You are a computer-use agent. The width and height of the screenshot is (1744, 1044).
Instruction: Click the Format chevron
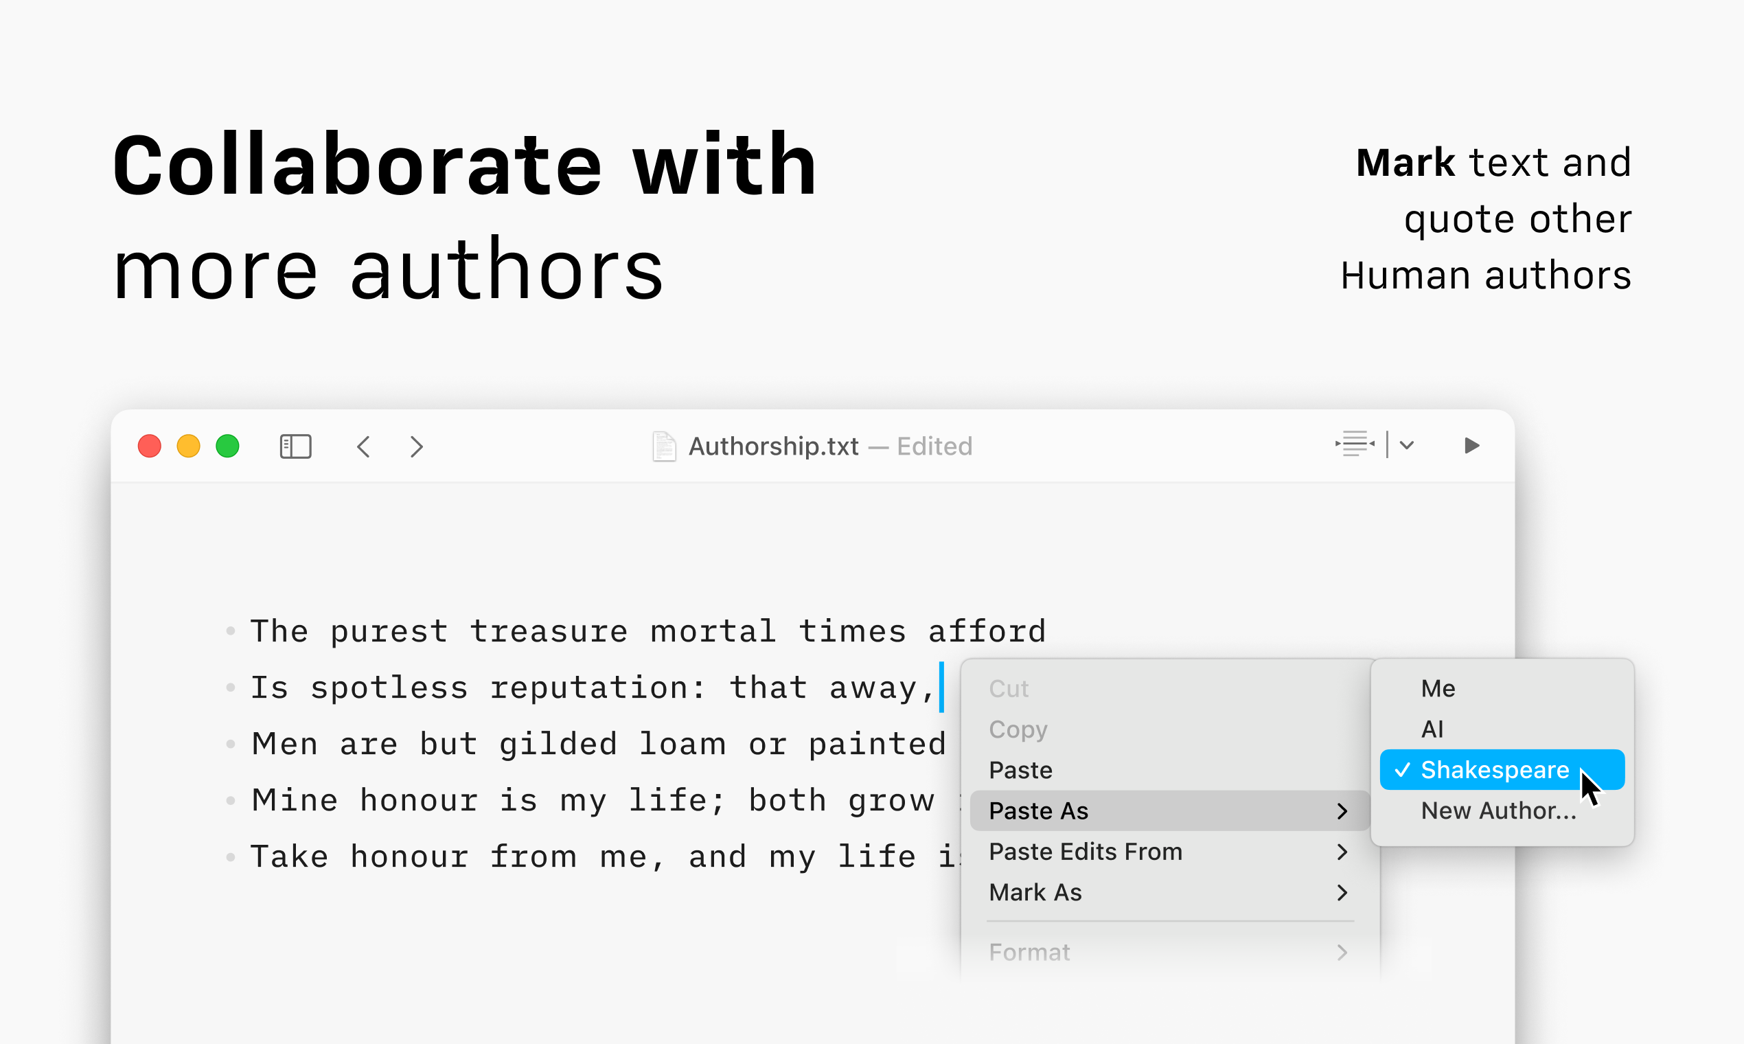[x=1342, y=953]
